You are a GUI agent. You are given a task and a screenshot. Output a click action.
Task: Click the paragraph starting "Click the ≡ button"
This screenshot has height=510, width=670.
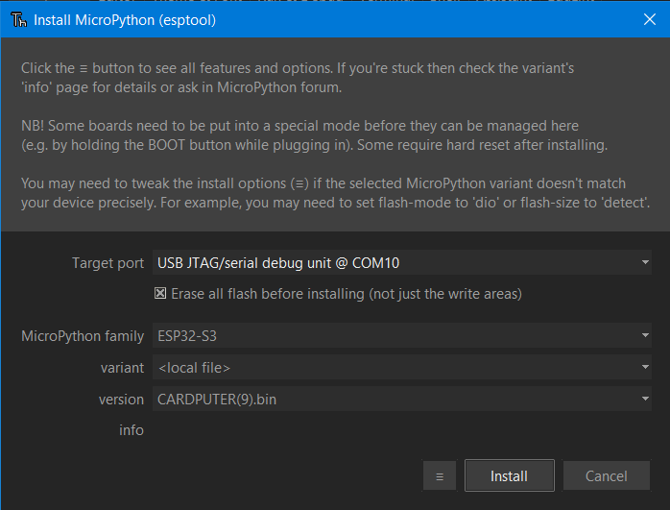coord(298,78)
